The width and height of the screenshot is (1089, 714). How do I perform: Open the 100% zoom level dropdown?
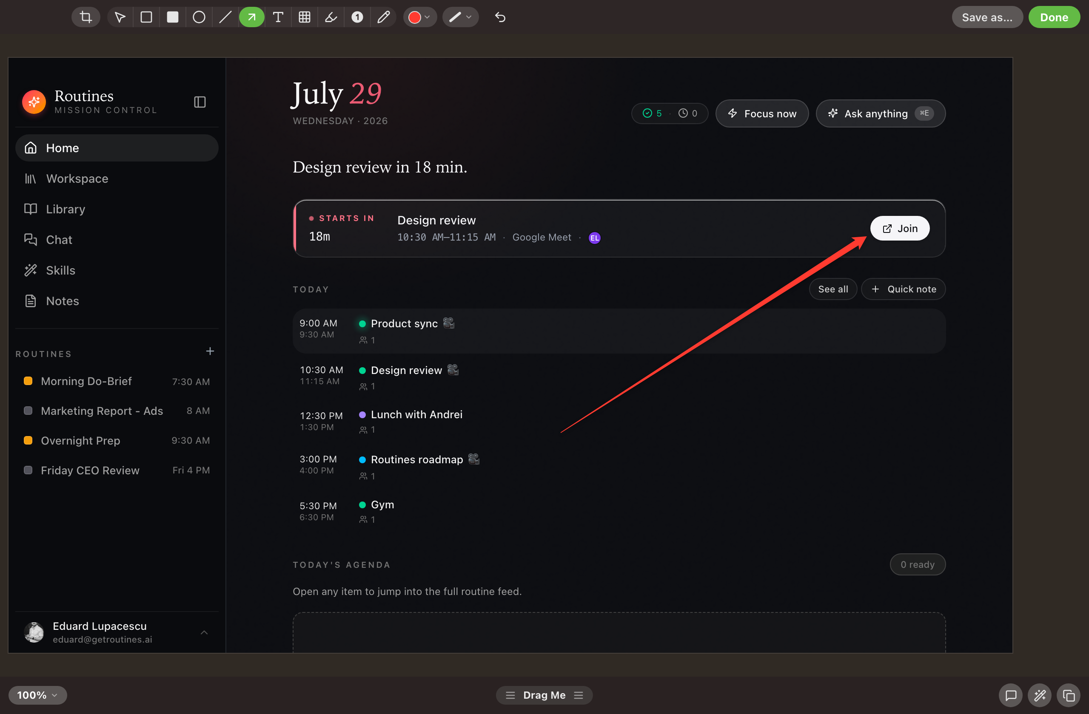37,695
